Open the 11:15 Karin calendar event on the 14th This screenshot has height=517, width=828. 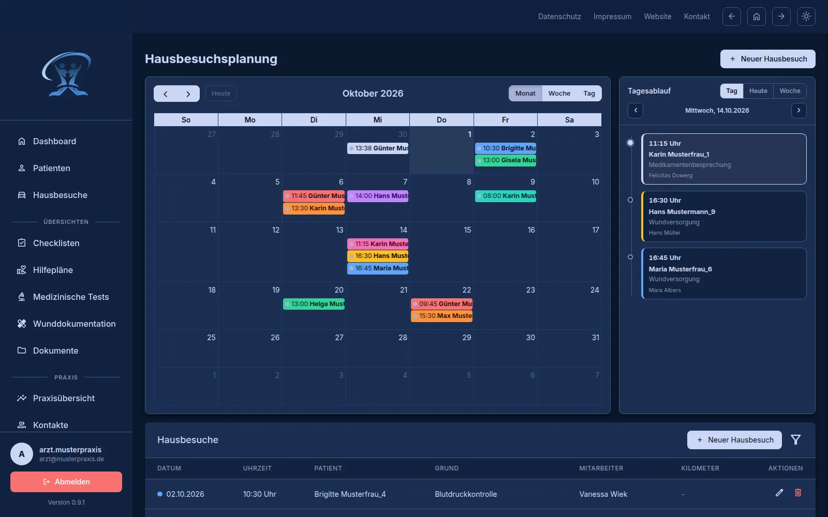coord(378,244)
